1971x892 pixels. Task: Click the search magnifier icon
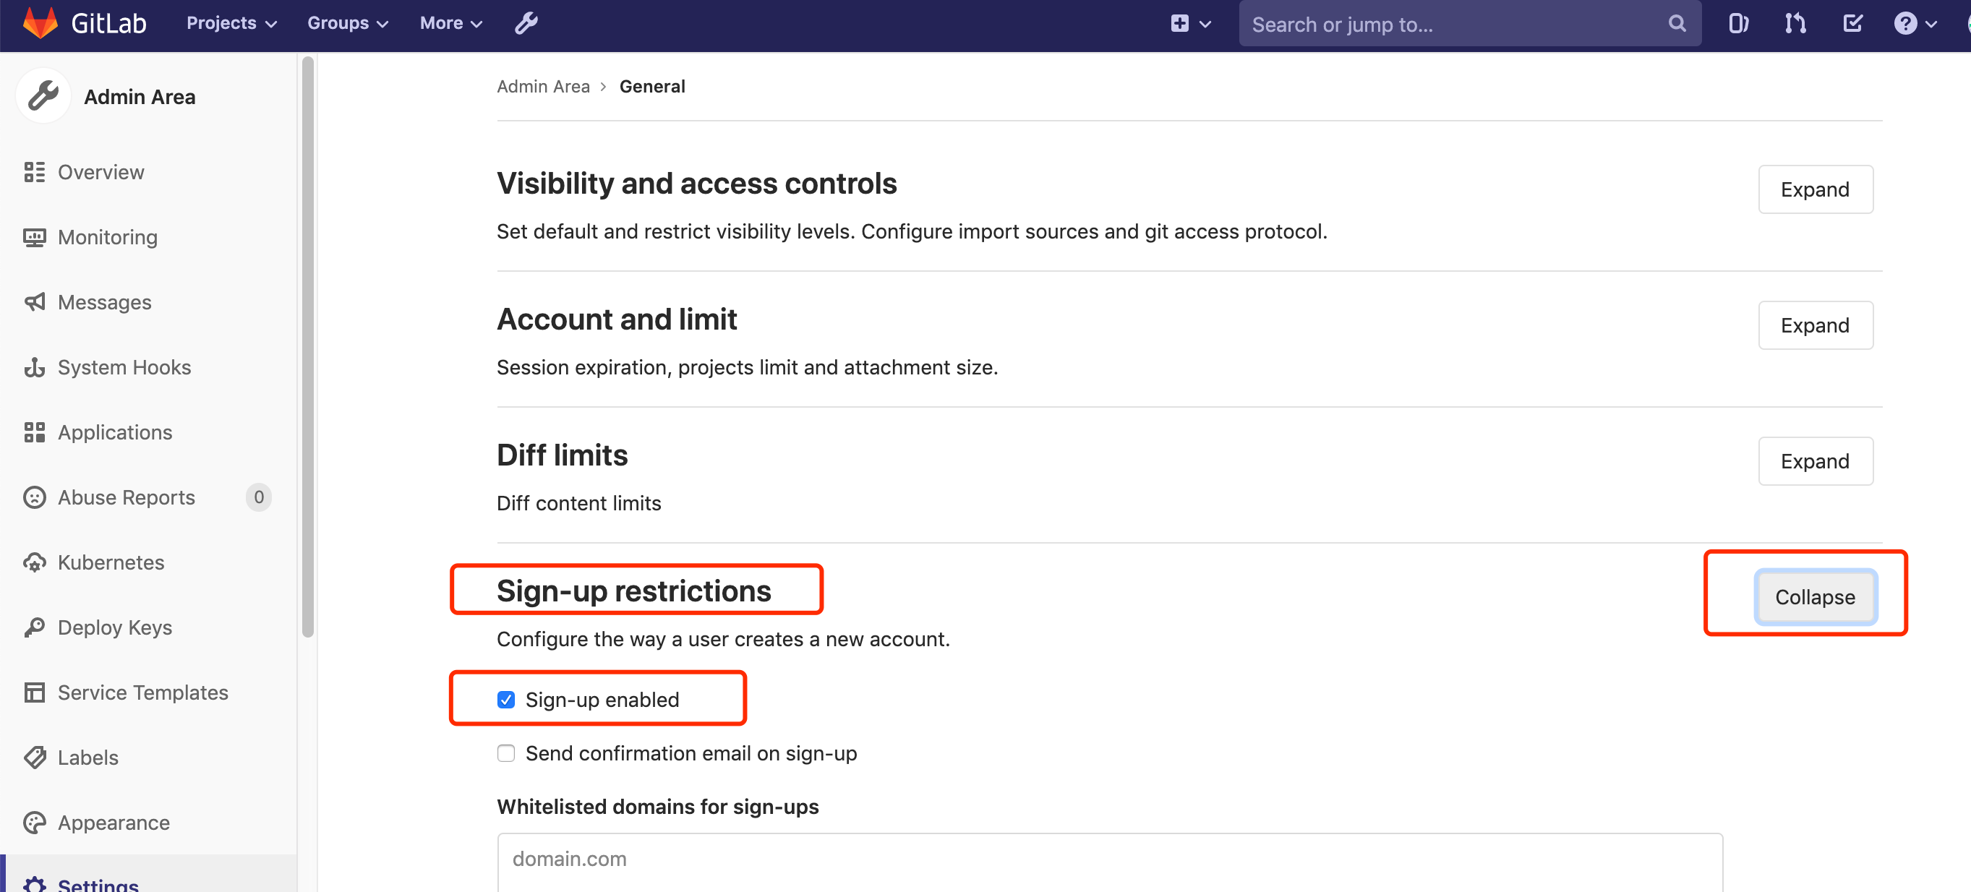[1677, 24]
